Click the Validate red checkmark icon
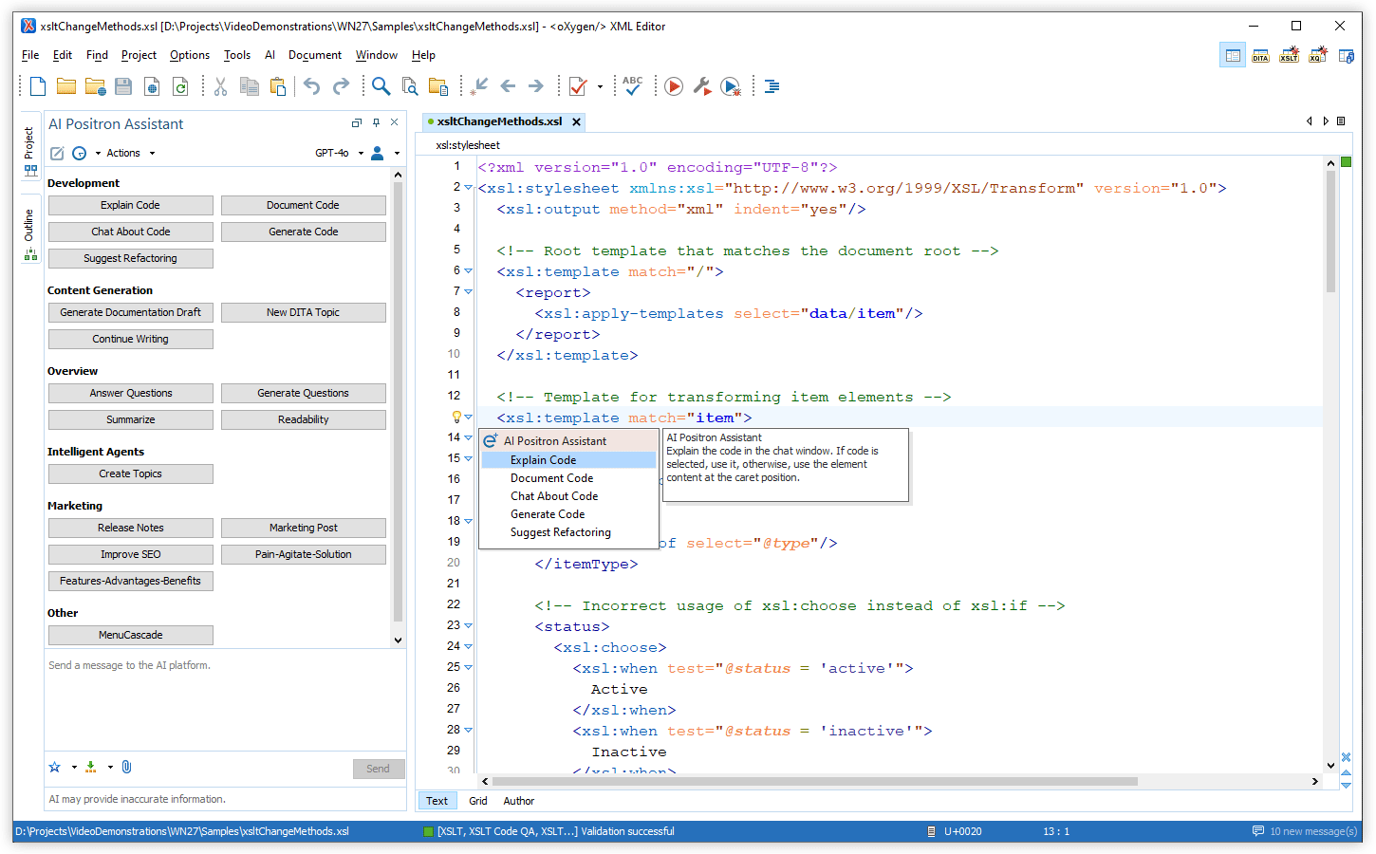Image resolution: width=1376 pixels, height=854 pixels. click(x=578, y=86)
